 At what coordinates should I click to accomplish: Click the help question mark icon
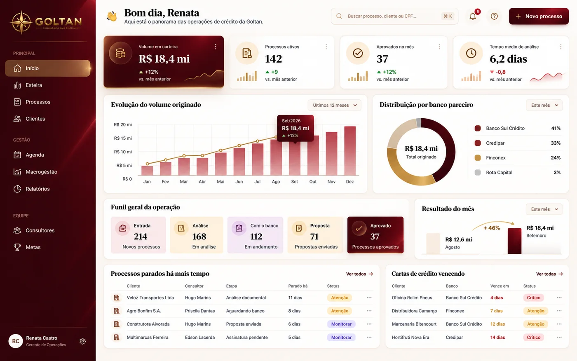494,16
